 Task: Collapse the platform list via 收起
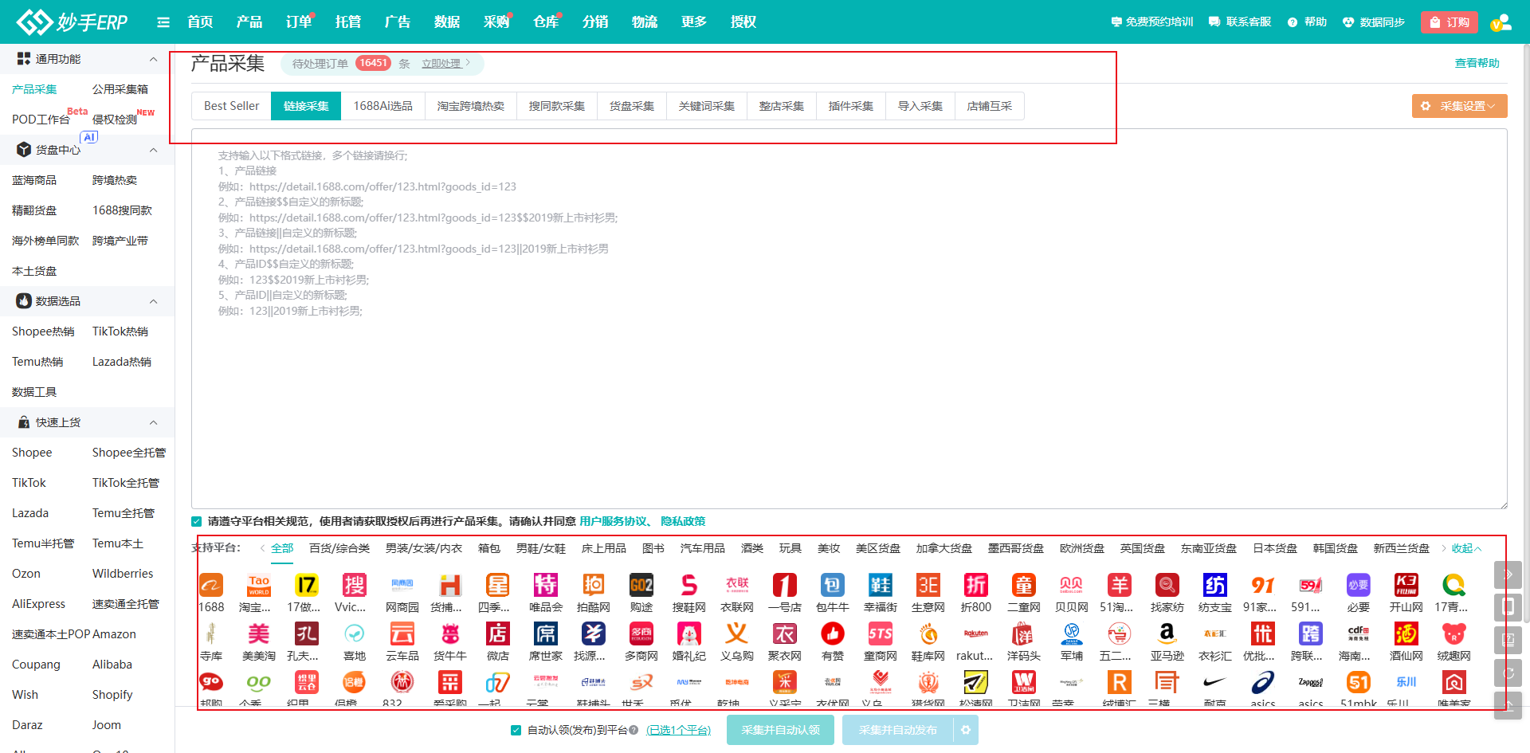pyautogui.click(x=1465, y=548)
